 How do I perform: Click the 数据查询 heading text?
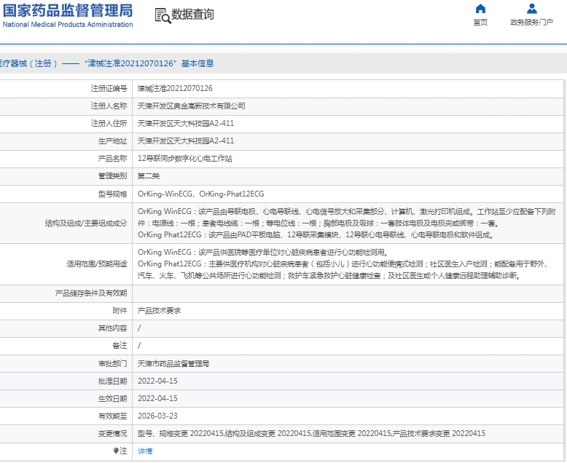tap(192, 15)
